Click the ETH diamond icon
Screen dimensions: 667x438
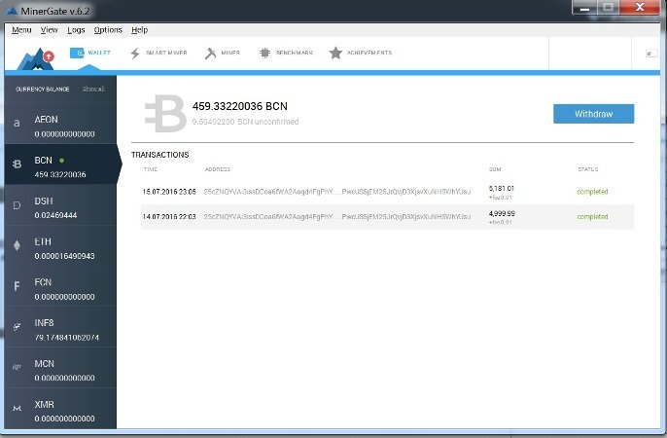[17, 245]
